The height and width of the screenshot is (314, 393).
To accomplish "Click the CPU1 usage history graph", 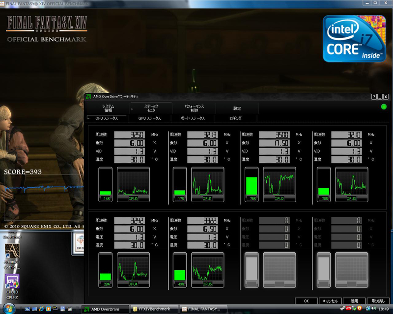I will tap(207, 184).
